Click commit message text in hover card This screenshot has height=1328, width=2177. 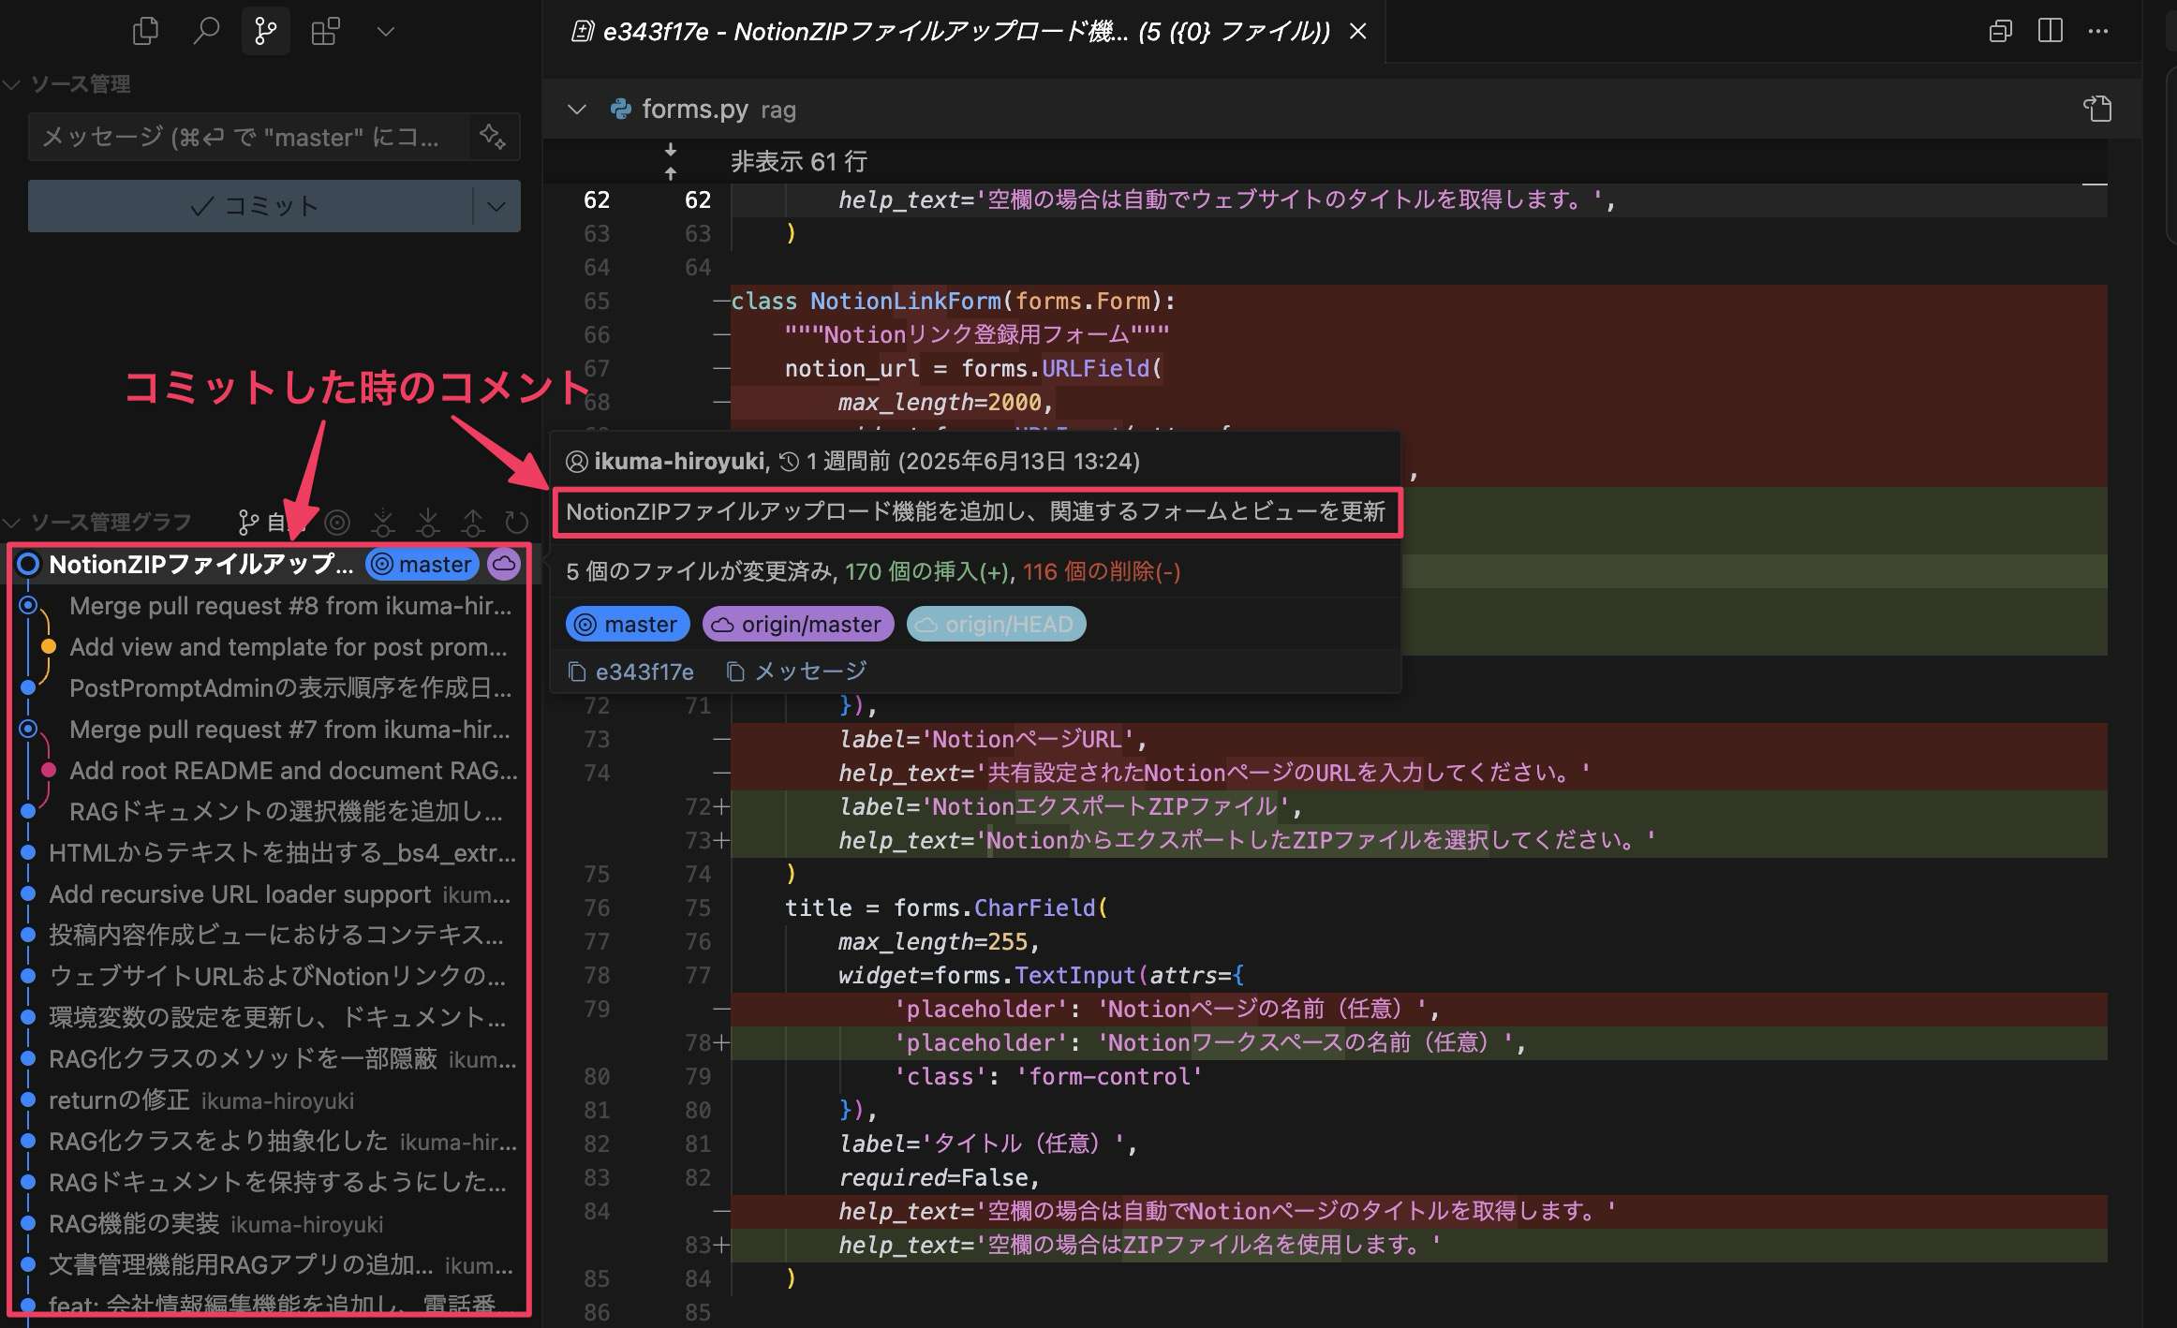point(975,512)
